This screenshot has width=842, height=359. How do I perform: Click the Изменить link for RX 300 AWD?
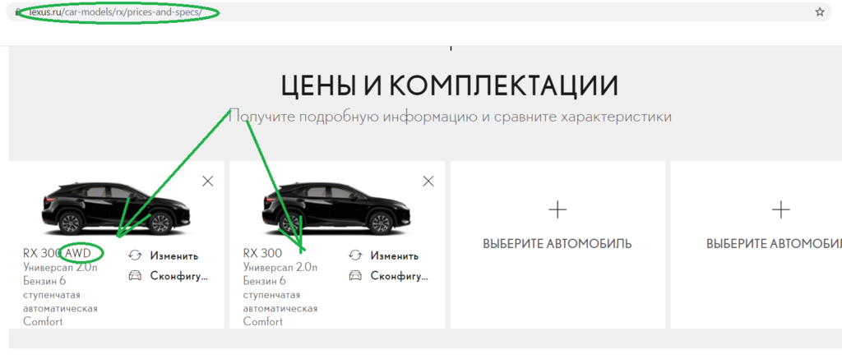pyautogui.click(x=174, y=256)
